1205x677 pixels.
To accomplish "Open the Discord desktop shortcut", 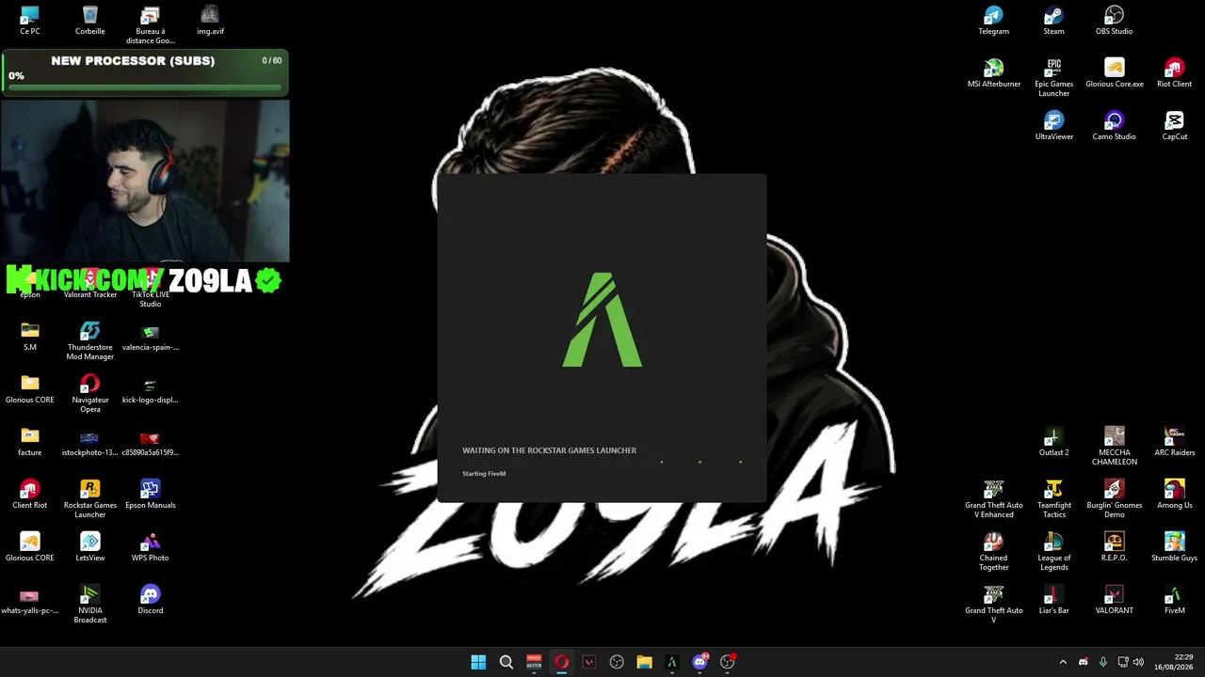I will tap(150, 600).
